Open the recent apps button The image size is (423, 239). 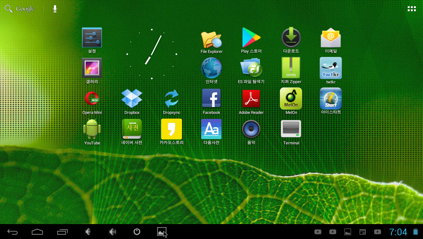pos(62,232)
